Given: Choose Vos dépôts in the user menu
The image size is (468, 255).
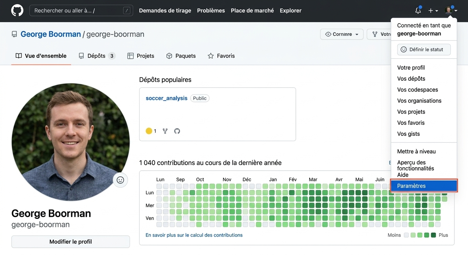Looking at the screenshot, I should coord(411,79).
